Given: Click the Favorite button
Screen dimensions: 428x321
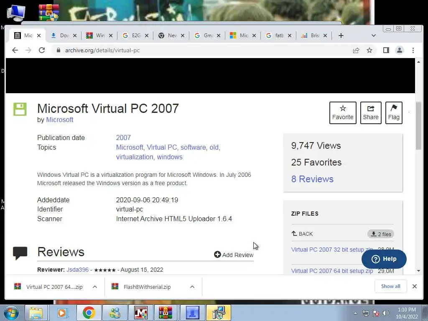Looking at the screenshot, I should [x=343, y=113].
